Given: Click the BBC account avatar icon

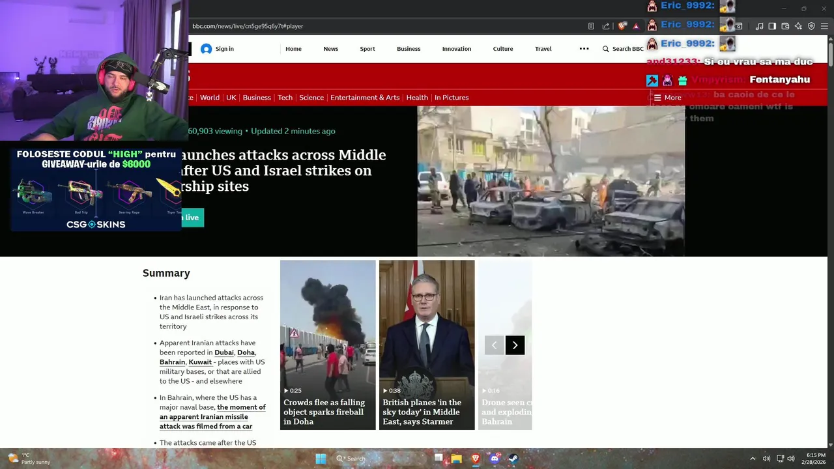Looking at the screenshot, I should click(x=207, y=49).
